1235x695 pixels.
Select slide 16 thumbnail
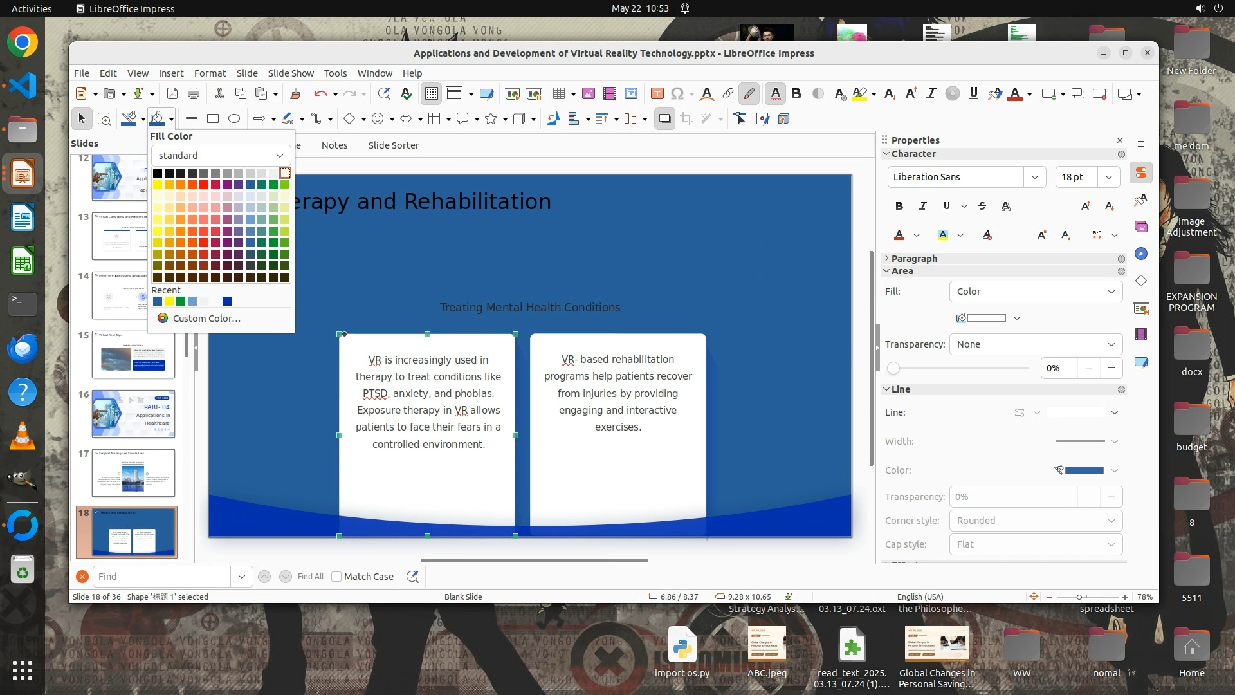pos(133,414)
